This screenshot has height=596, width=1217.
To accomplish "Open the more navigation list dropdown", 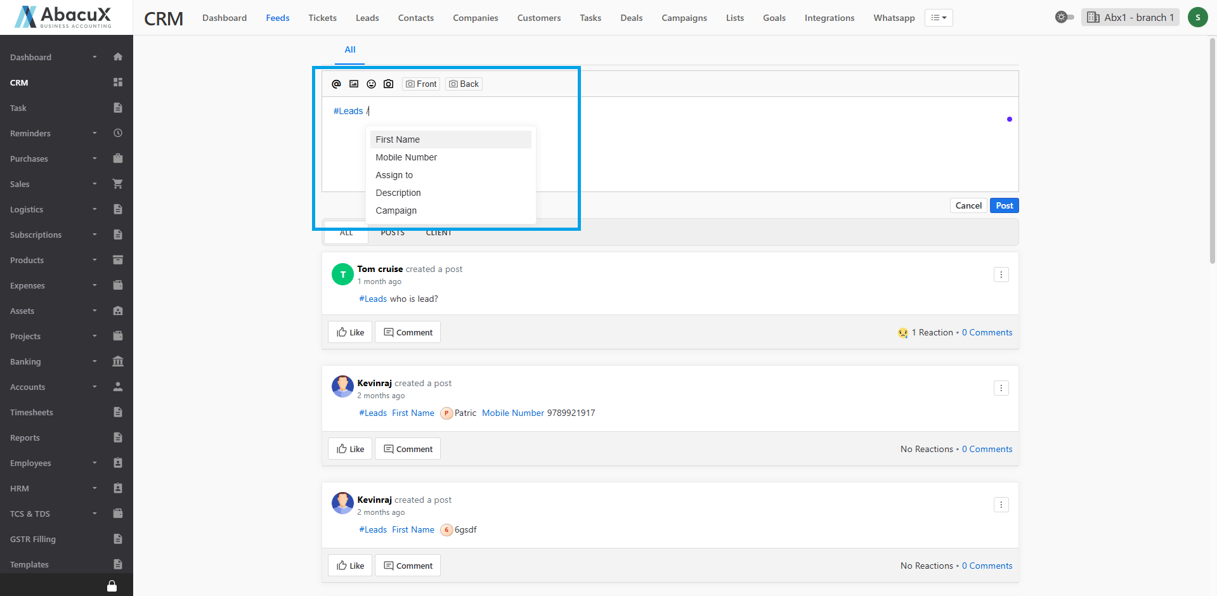I will [x=939, y=18].
